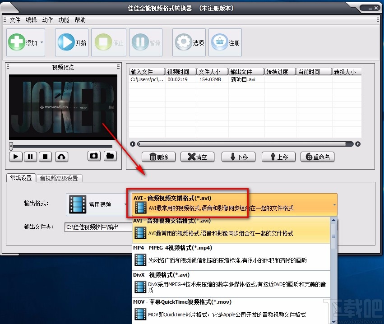Open the 功能 menu
The image size is (384, 324).
(x=64, y=20)
